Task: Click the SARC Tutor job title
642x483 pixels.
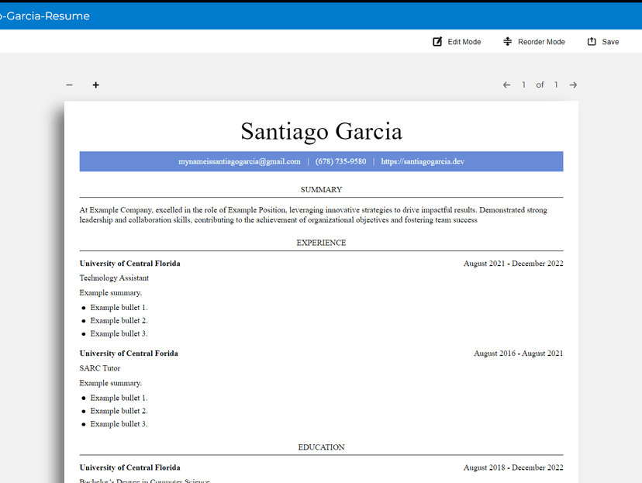Action: [100, 368]
